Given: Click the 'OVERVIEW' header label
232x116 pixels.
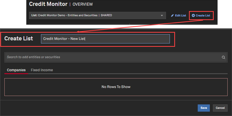Looking at the screenshot, I should pos(83,4).
